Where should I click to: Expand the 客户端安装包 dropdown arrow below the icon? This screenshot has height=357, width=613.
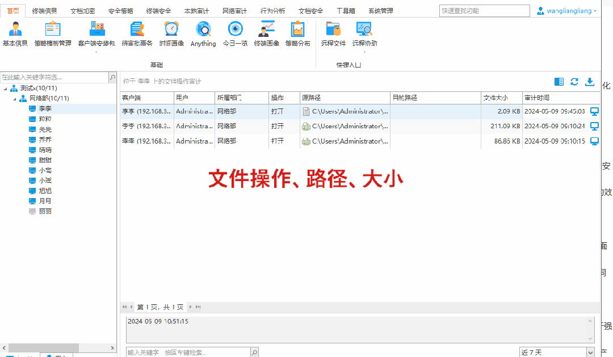point(96,52)
